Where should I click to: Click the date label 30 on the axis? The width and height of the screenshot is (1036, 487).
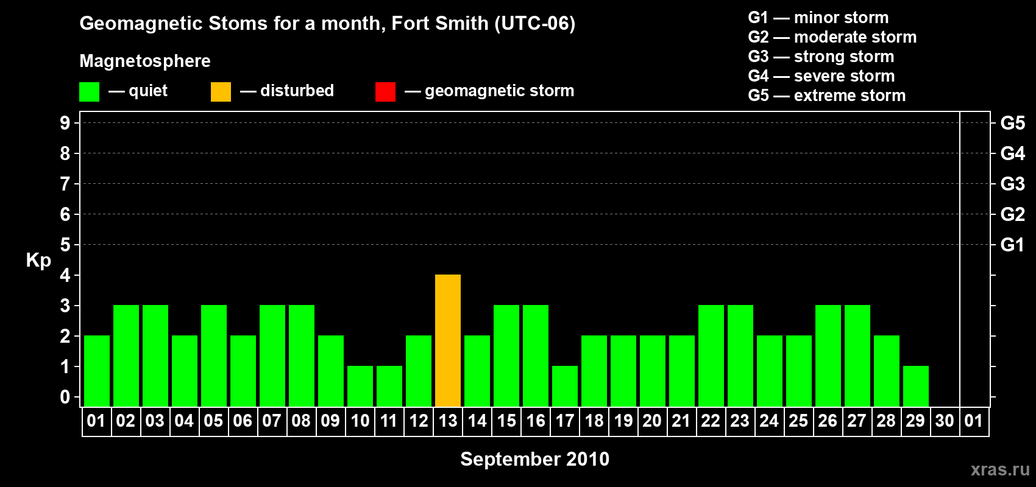[945, 421]
